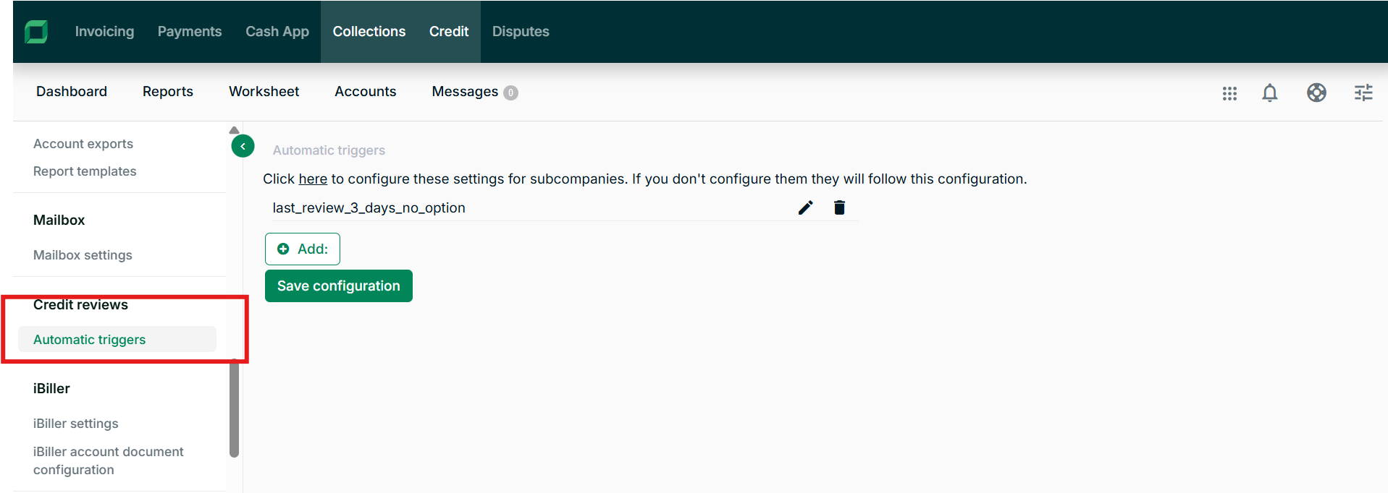This screenshot has height=493, width=1388.
Task: Select Report templates in sidebar
Action: 85,171
